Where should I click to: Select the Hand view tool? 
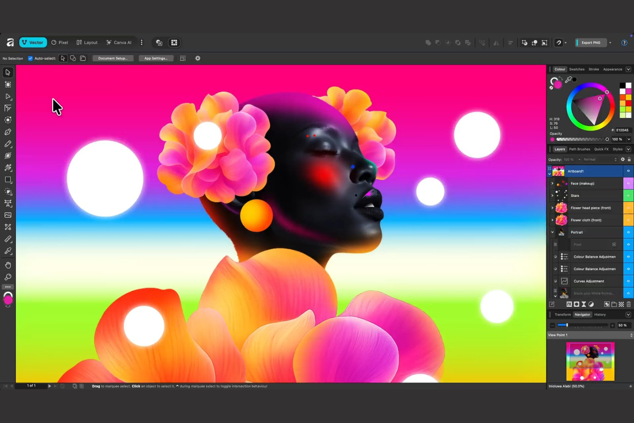[8, 265]
